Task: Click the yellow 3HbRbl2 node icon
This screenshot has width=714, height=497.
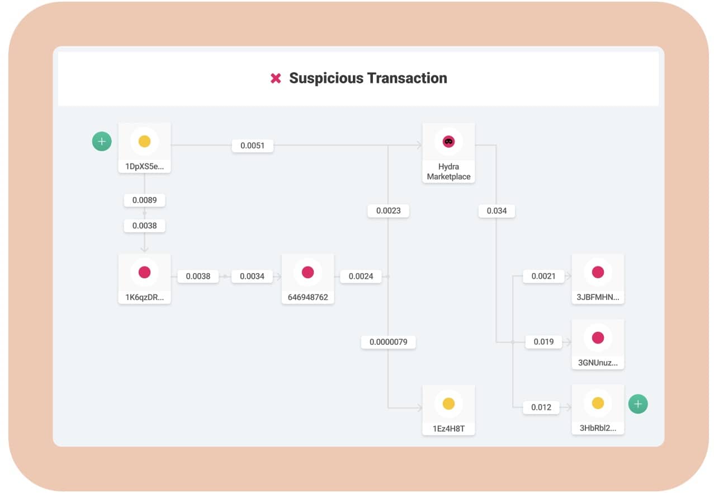Action: click(x=598, y=403)
